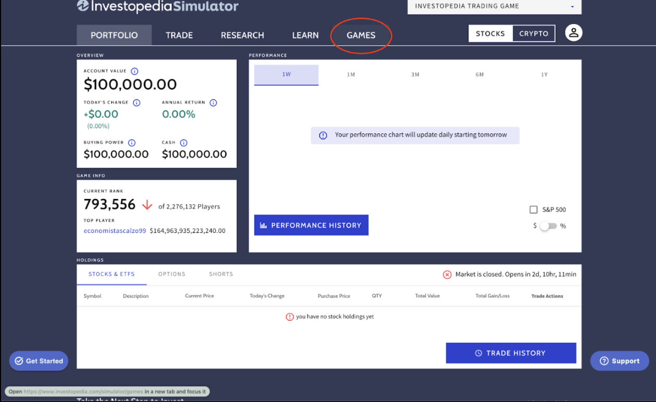Select the 6M performance range
This screenshot has width=656, height=402.
(480, 74)
